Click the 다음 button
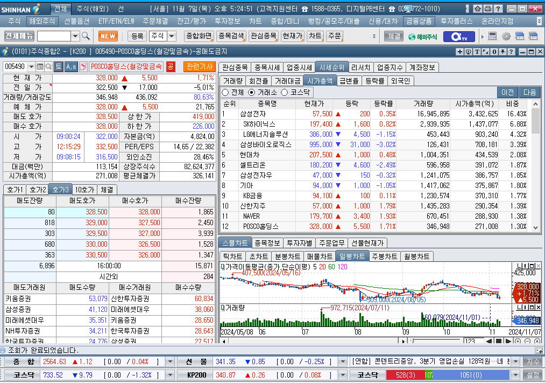This screenshot has height=383, width=545. (x=530, y=93)
